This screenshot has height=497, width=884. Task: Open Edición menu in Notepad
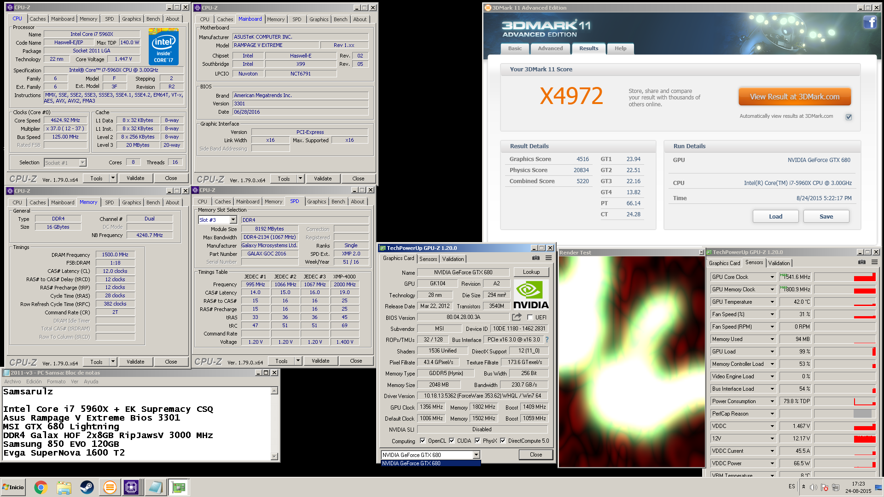(34, 381)
